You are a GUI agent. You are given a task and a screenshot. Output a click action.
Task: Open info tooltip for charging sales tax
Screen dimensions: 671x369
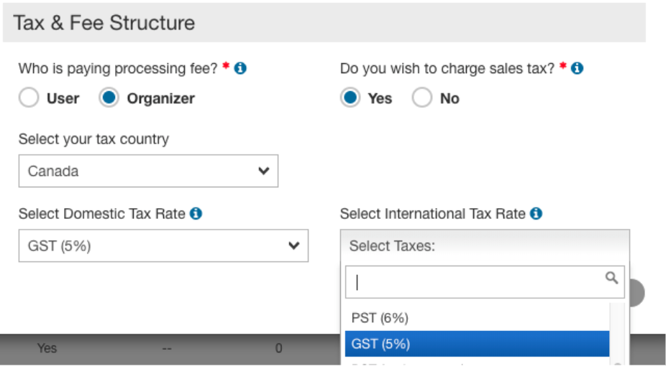coord(577,68)
